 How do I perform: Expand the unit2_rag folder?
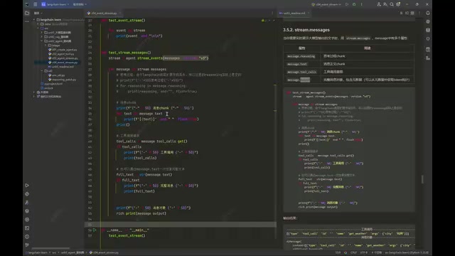[x=42, y=37]
